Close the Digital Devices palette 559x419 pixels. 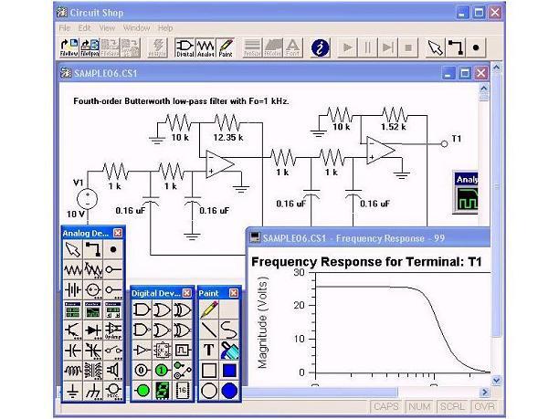tap(187, 293)
